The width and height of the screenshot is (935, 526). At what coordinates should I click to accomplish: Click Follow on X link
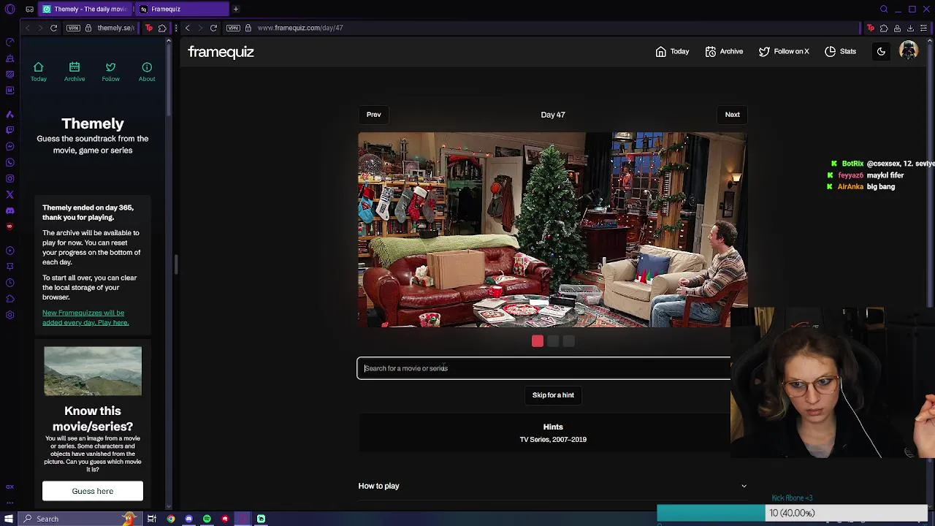pyautogui.click(x=784, y=51)
